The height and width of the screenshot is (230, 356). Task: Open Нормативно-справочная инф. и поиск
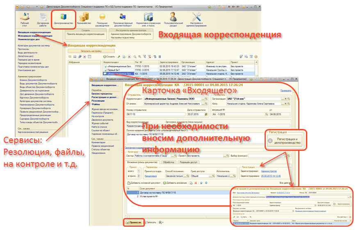148,19
